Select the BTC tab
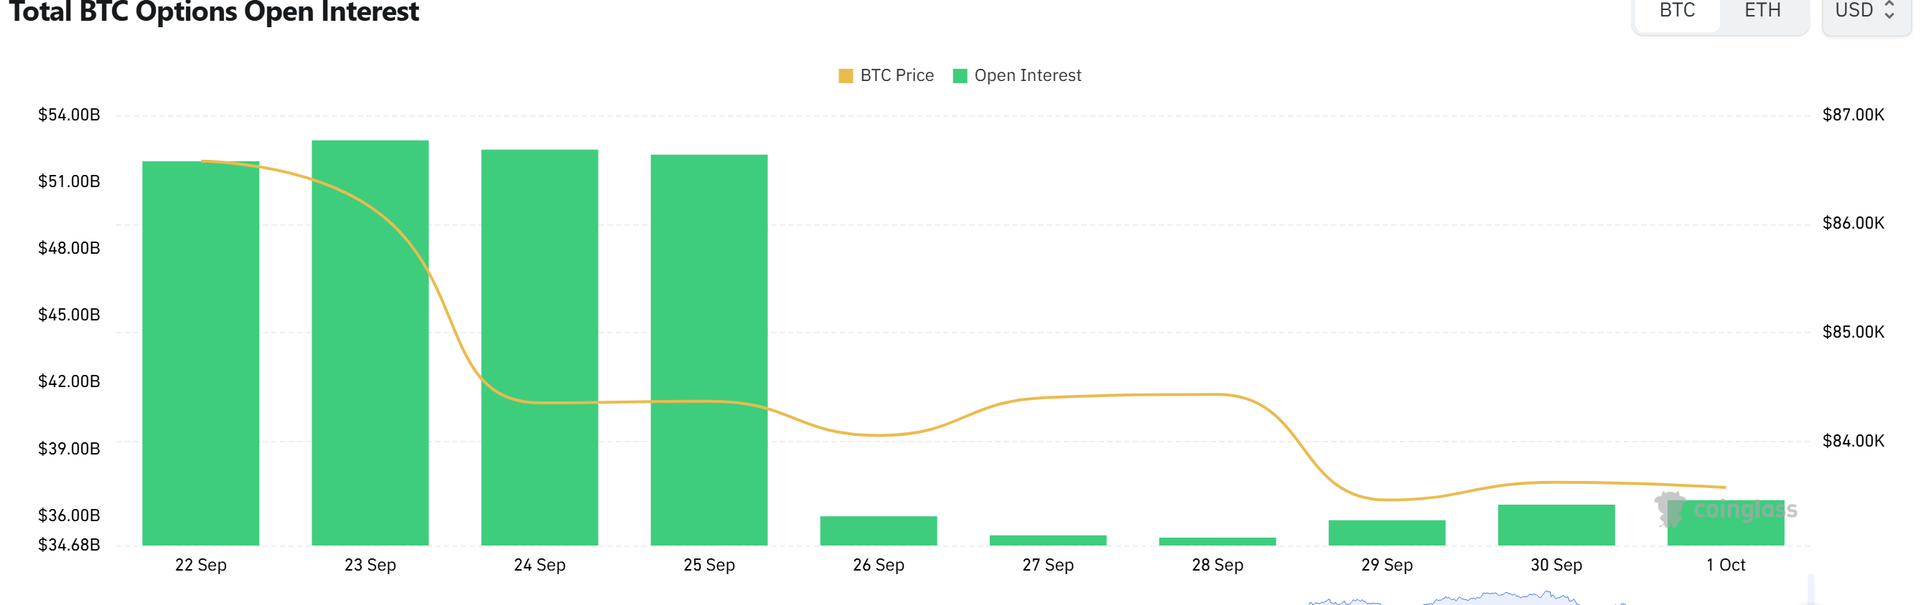This screenshot has width=1921, height=605. coord(1676,11)
